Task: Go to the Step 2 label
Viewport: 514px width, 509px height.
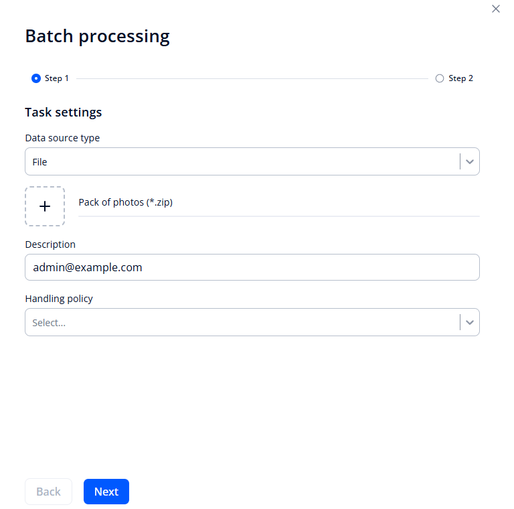Action: pos(460,78)
